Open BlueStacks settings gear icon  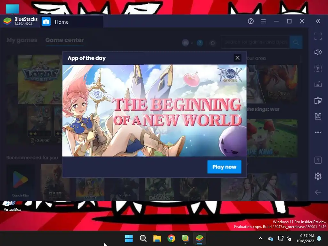tap(318, 176)
